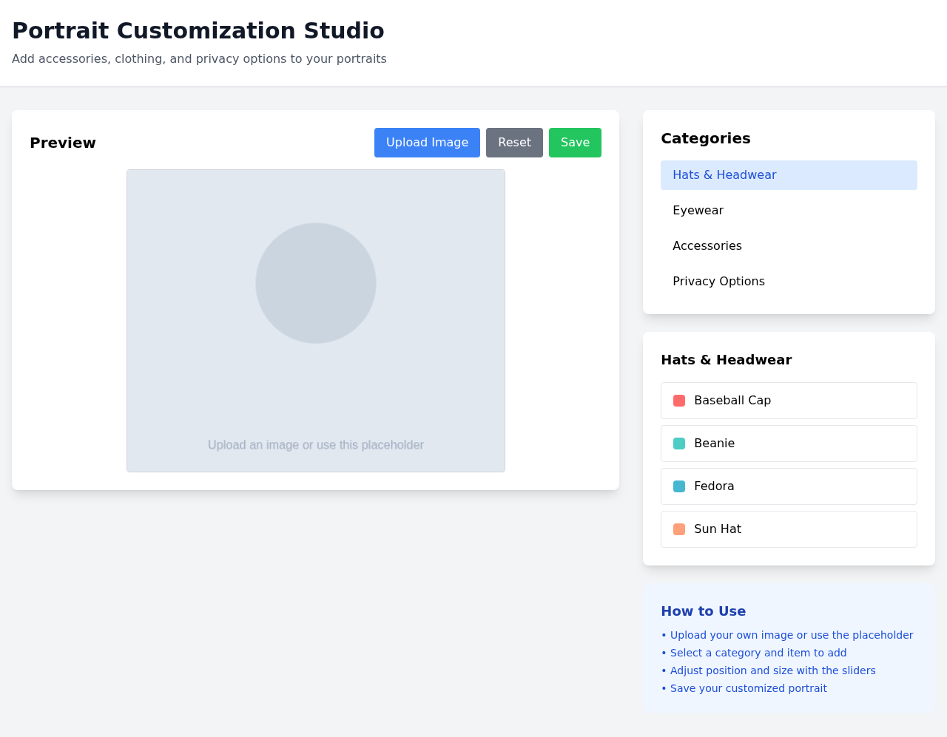
Task: Click the orange swatch beside Sun Hat
Action: click(x=678, y=529)
